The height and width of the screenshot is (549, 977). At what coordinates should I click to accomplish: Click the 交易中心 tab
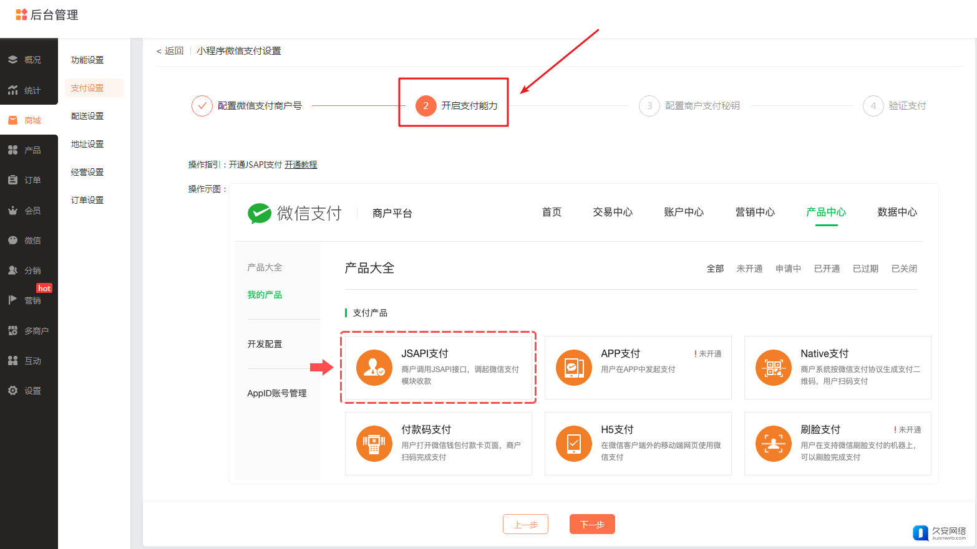613,212
